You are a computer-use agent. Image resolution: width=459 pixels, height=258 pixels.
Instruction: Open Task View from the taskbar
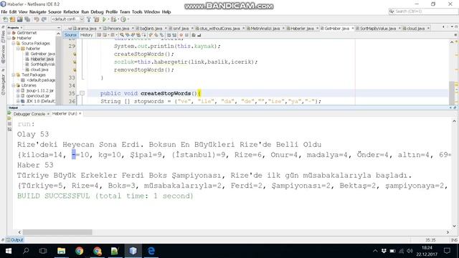[x=43, y=251]
